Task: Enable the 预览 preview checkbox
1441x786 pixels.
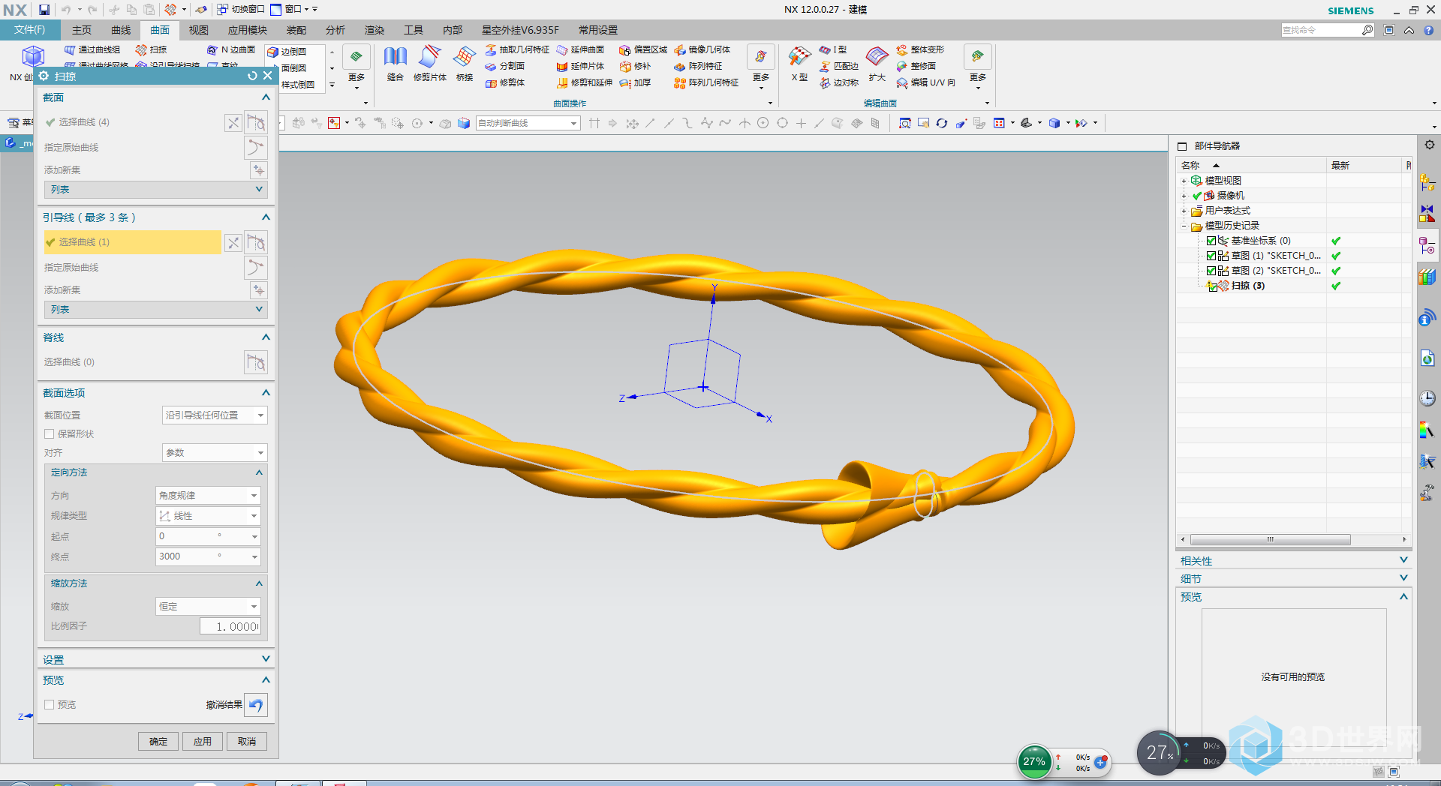Action: 50,705
